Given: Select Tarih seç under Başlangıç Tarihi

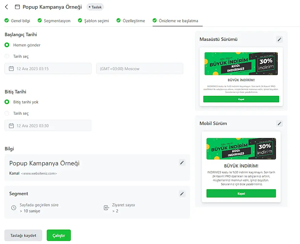Looking at the screenshot, I should point(7,56).
